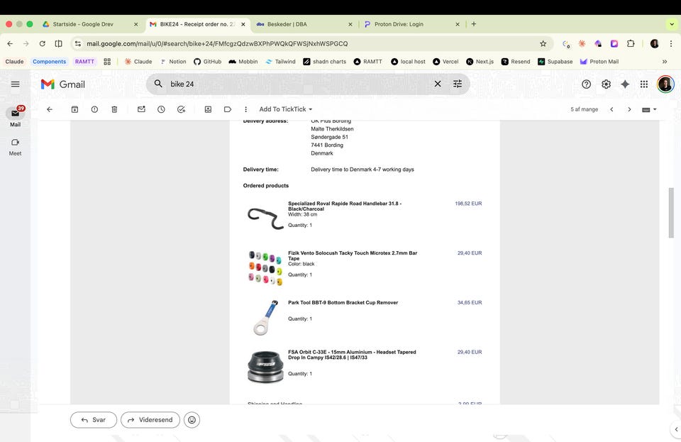Bookmark this page with star icon

point(543,43)
